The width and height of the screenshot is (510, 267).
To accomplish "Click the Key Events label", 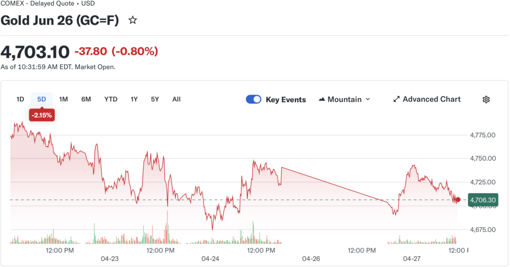I will coord(286,100).
